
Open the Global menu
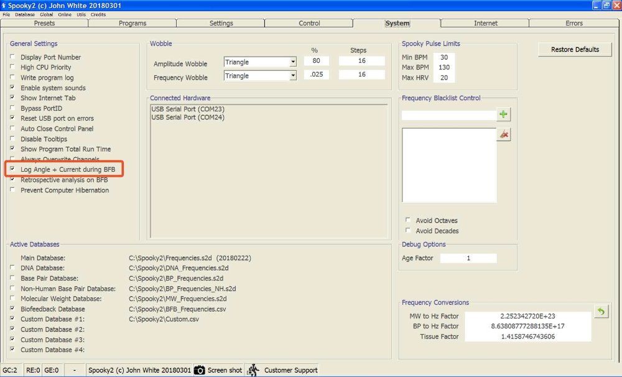coord(47,14)
